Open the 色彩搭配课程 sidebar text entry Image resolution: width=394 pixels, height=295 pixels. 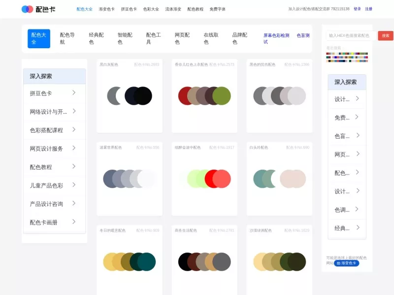46,130
